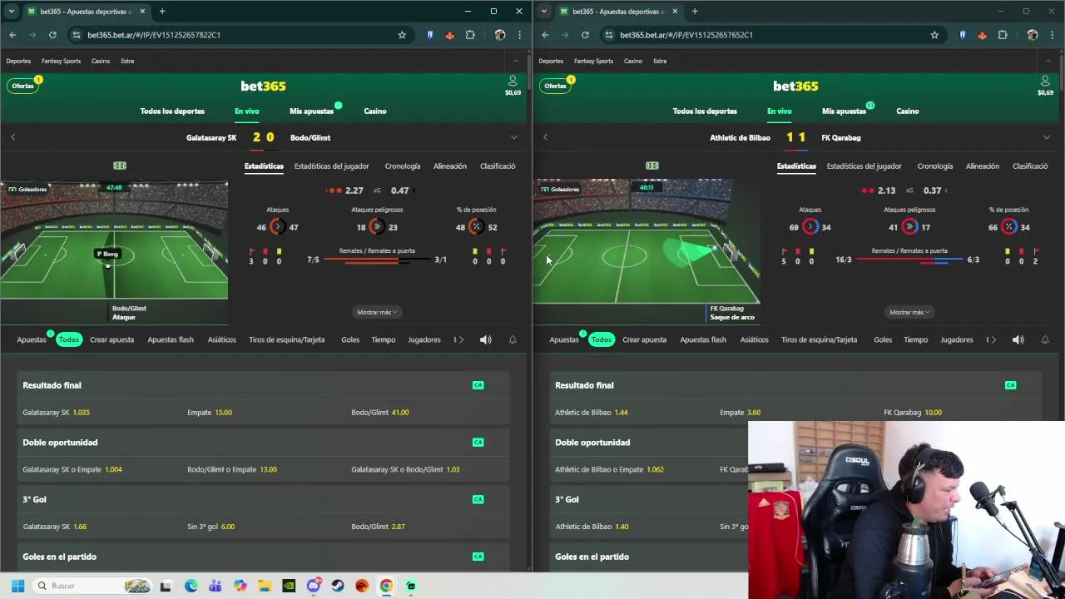
Task: Open Windows Start menu
Action: [x=17, y=586]
